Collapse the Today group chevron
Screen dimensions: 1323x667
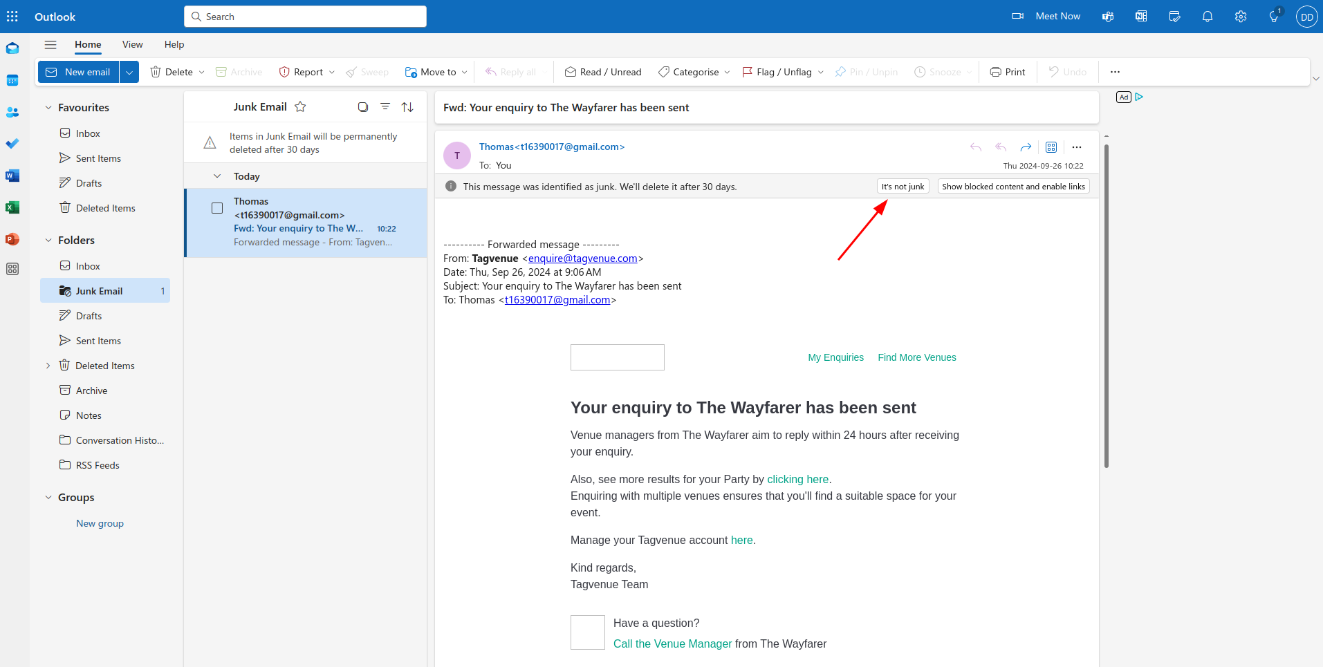click(x=217, y=176)
